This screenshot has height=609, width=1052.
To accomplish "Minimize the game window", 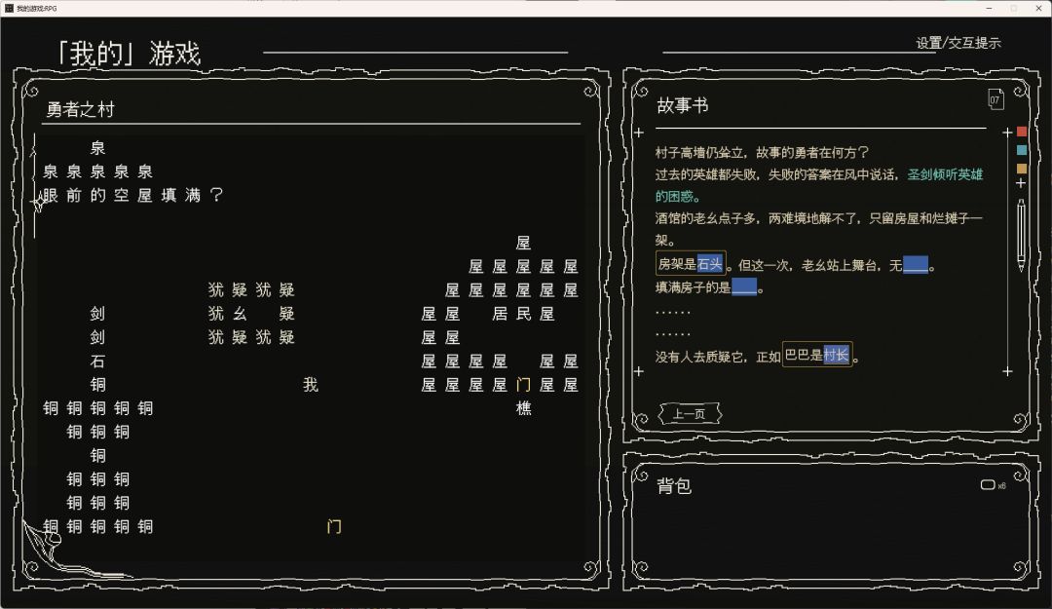I will click(x=989, y=8).
